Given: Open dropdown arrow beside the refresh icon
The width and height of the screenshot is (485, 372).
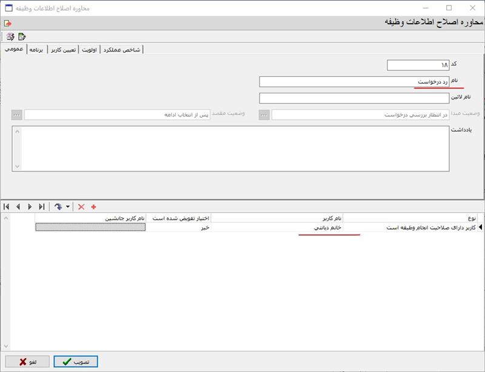Looking at the screenshot, I should (67, 207).
